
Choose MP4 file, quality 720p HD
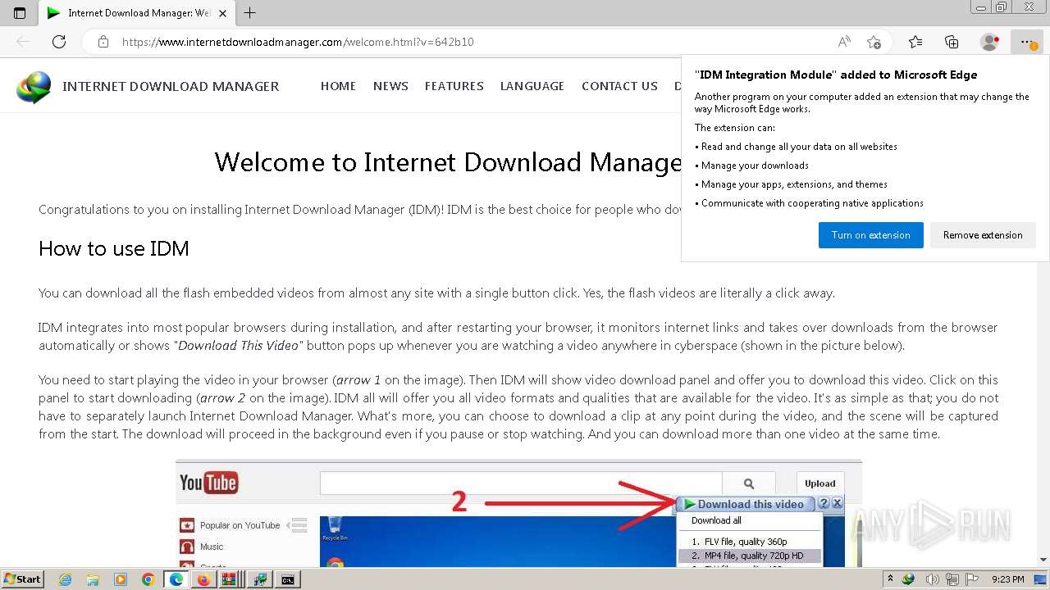750,556
